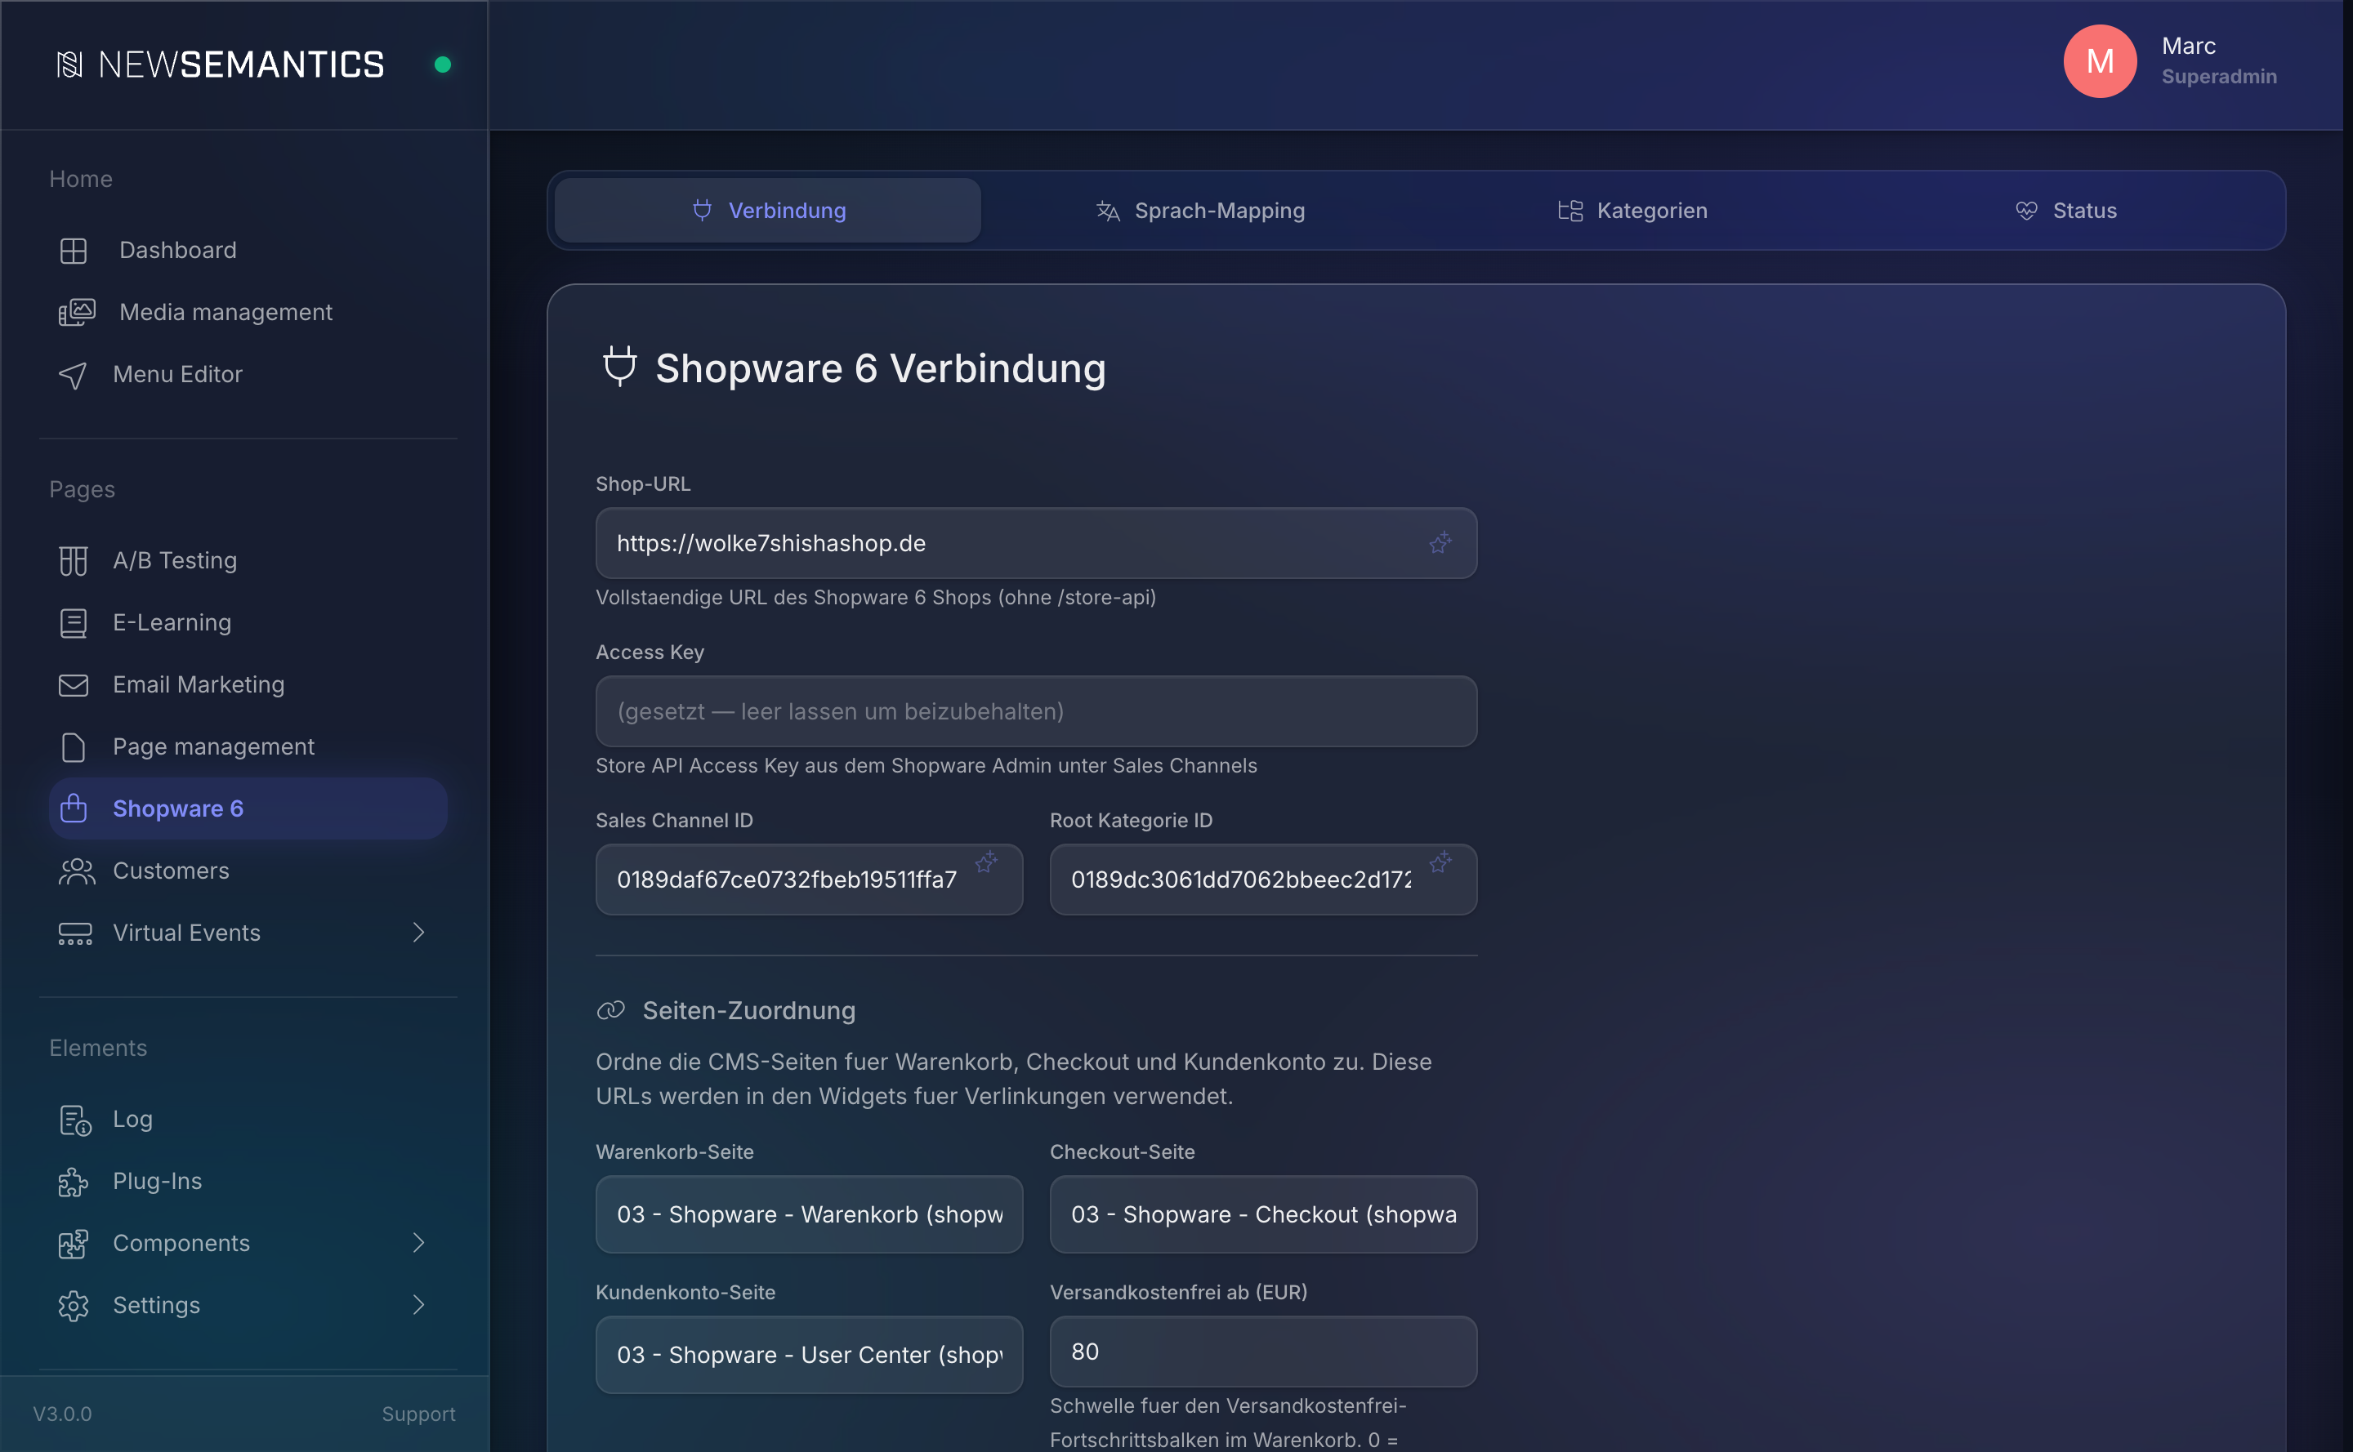The height and width of the screenshot is (1452, 2353).
Task: Go to Email Marketing page
Action: [x=248, y=684]
